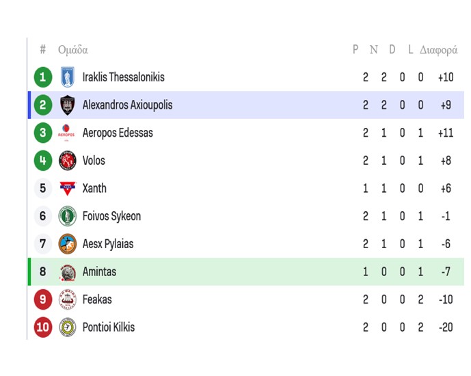Sort standings by Διαφορά column header

pyautogui.click(x=438, y=50)
